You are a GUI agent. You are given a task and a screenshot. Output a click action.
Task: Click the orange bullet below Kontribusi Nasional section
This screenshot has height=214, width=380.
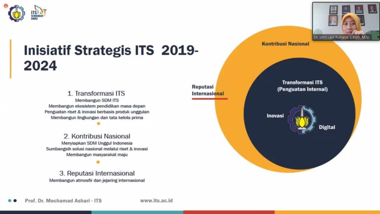pos(98,162)
